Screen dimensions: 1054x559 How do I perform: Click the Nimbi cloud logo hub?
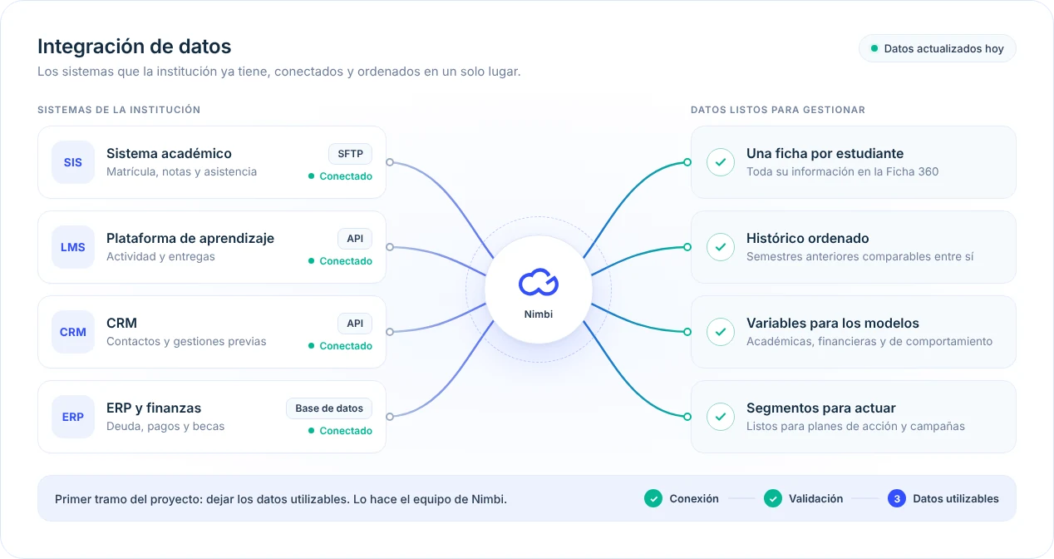tap(539, 289)
